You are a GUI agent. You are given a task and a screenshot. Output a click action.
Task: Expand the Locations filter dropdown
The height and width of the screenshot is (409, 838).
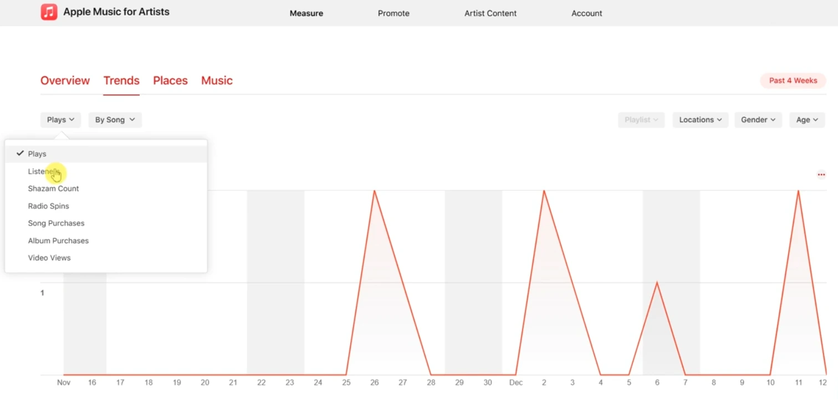[x=701, y=120]
